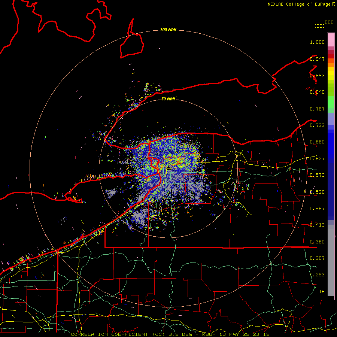The image size is (337, 337).
Task: Click the 0.787 scale value
Action: 317,109
